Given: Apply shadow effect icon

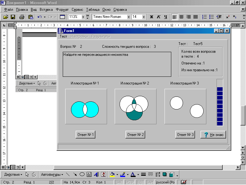Looking at the screenshot, I should pos(165,175).
